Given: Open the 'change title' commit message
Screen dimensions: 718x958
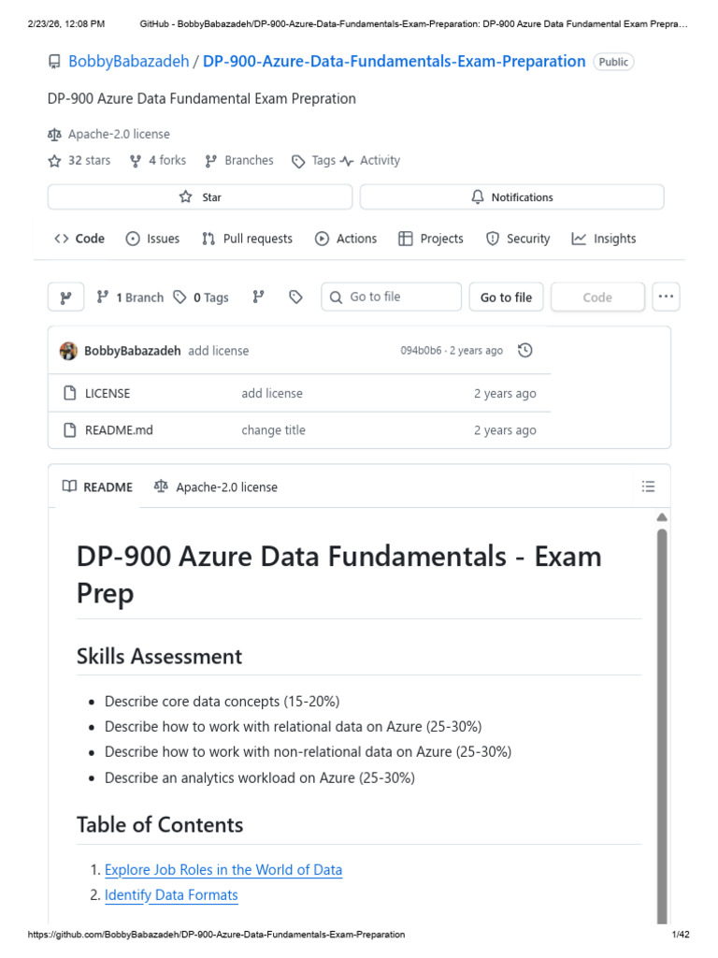Looking at the screenshot, I should tap(274, 430).
